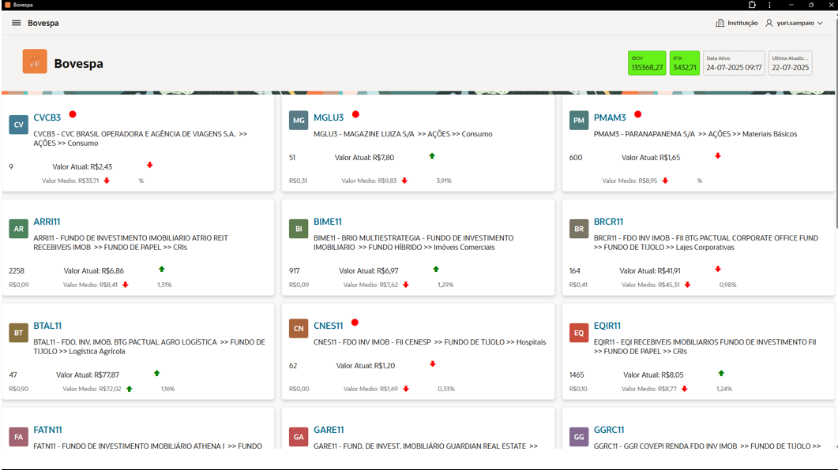Click the FA avatar badge for FATN11

19,437
